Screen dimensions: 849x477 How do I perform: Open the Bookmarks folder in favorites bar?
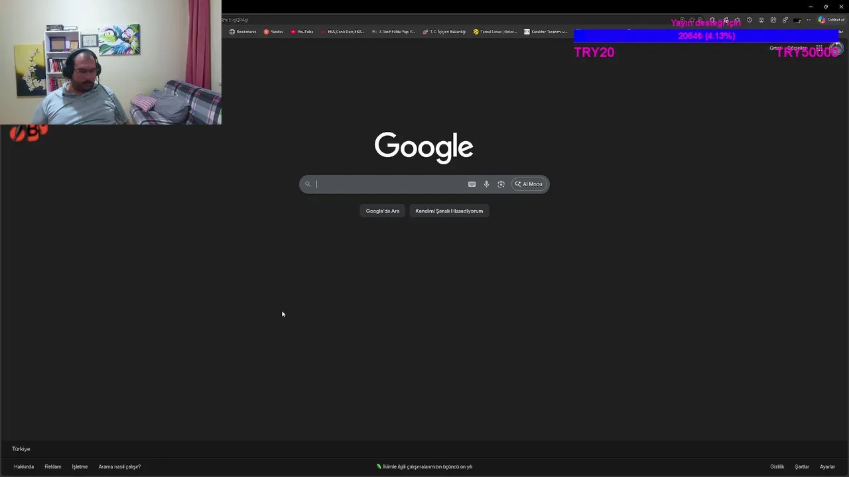pyautogui.click(x=243, y=32)
